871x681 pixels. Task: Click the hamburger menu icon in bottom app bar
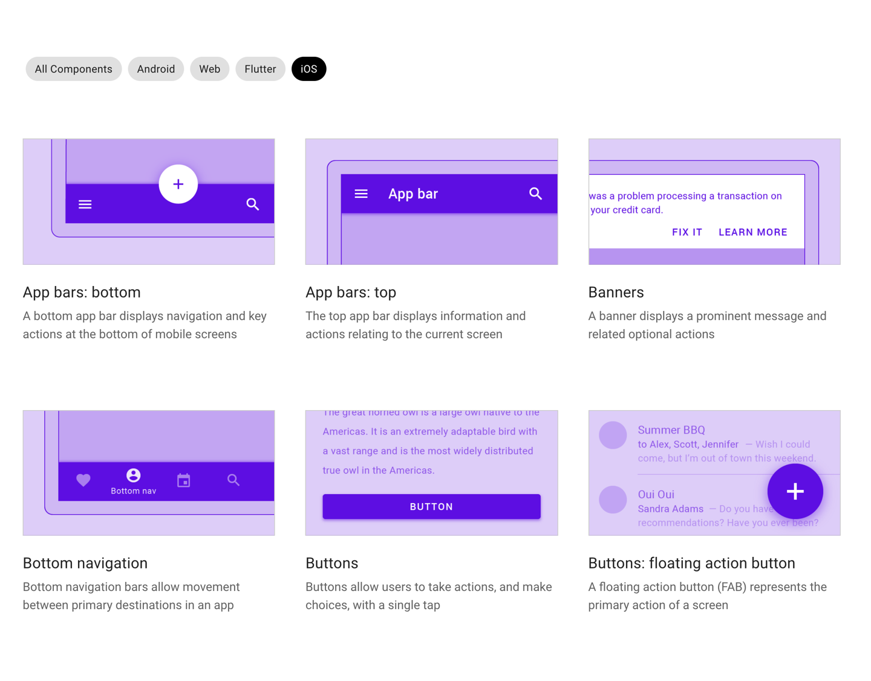click(x=85, y=204)
